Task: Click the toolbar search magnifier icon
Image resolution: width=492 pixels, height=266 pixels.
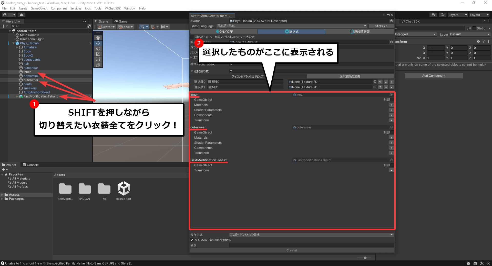Action: 442,15
